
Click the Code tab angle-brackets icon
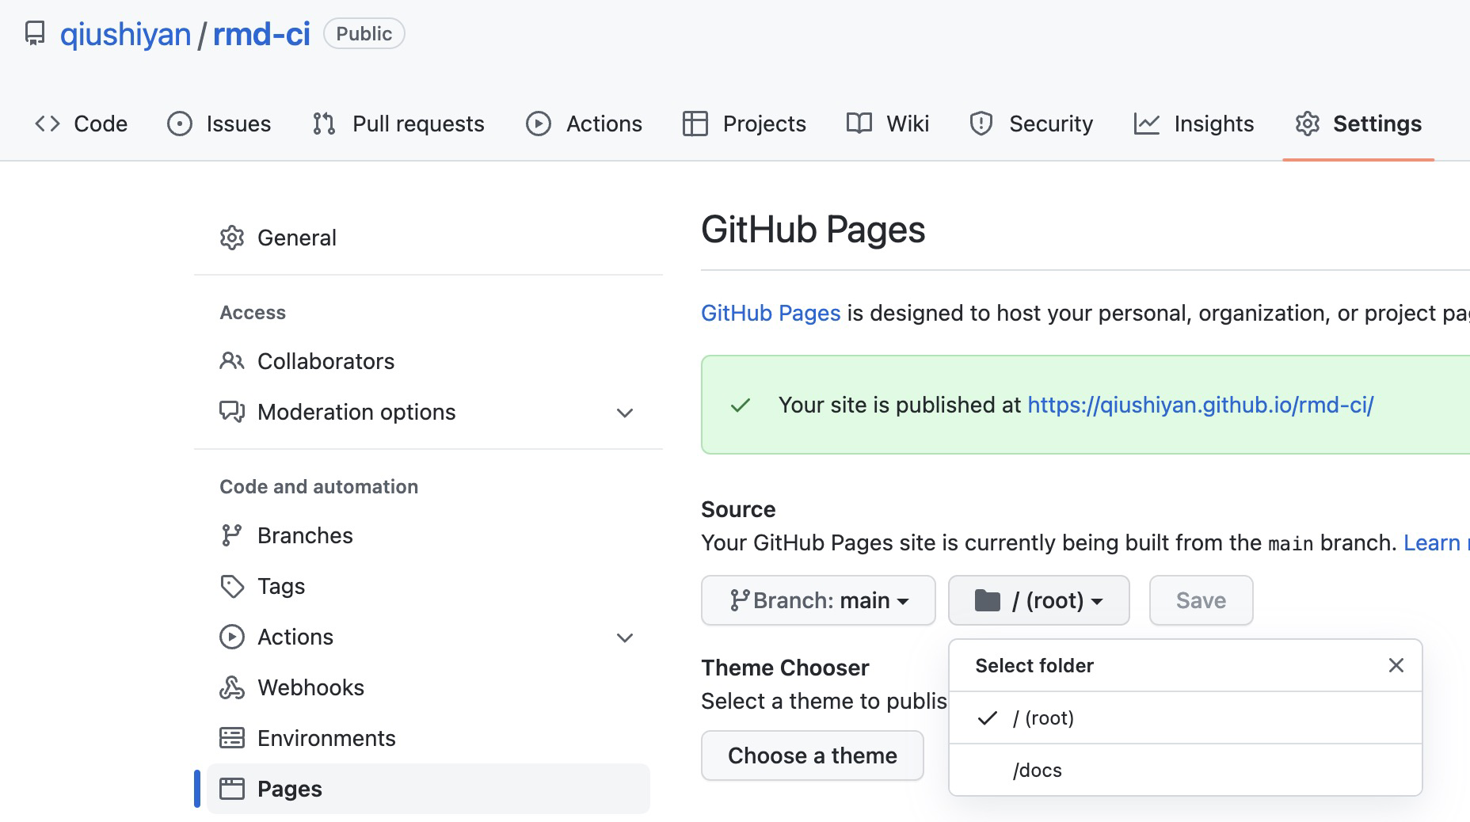pyautogui.click(x=48, y=124)
